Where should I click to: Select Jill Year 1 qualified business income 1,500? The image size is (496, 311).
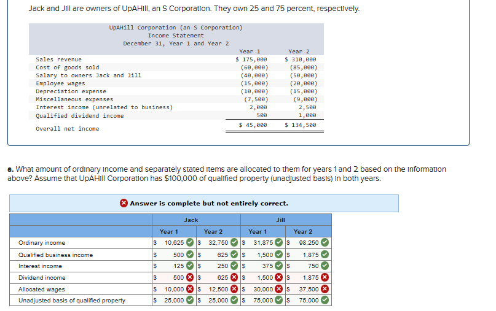[265, 255]
